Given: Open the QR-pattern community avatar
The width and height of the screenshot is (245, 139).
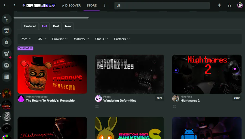Looking at the screenshot, I should (x=7, y=116).
